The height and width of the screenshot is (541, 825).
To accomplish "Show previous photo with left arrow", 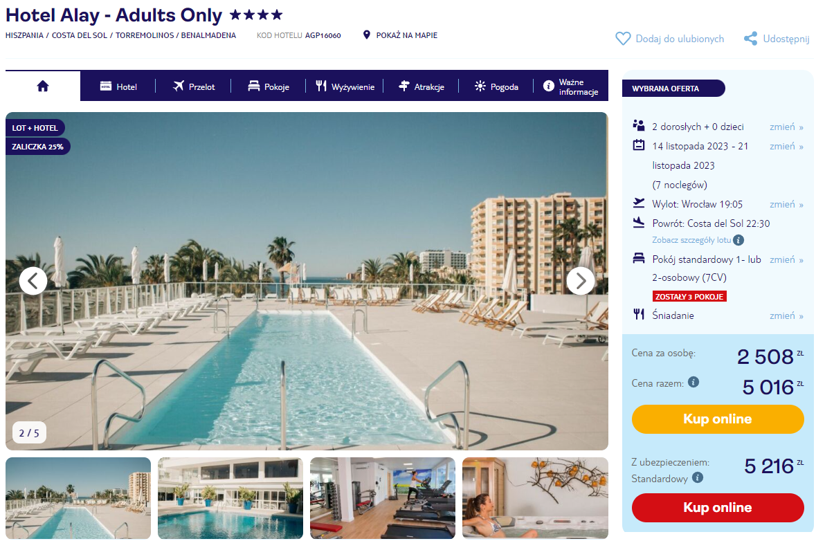I will [x=33, y=281].
